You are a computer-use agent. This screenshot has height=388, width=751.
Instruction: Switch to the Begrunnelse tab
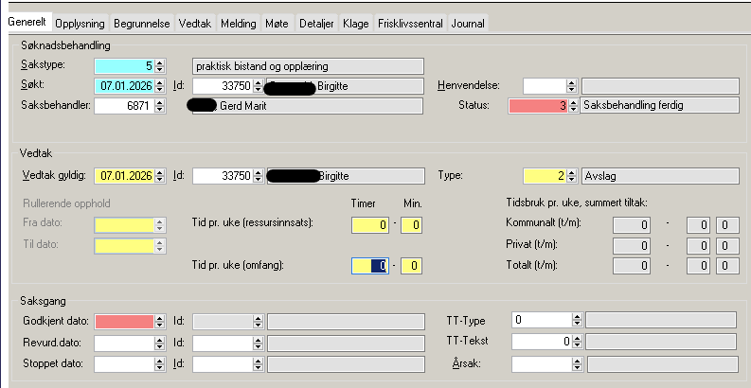tap(142, 24)
